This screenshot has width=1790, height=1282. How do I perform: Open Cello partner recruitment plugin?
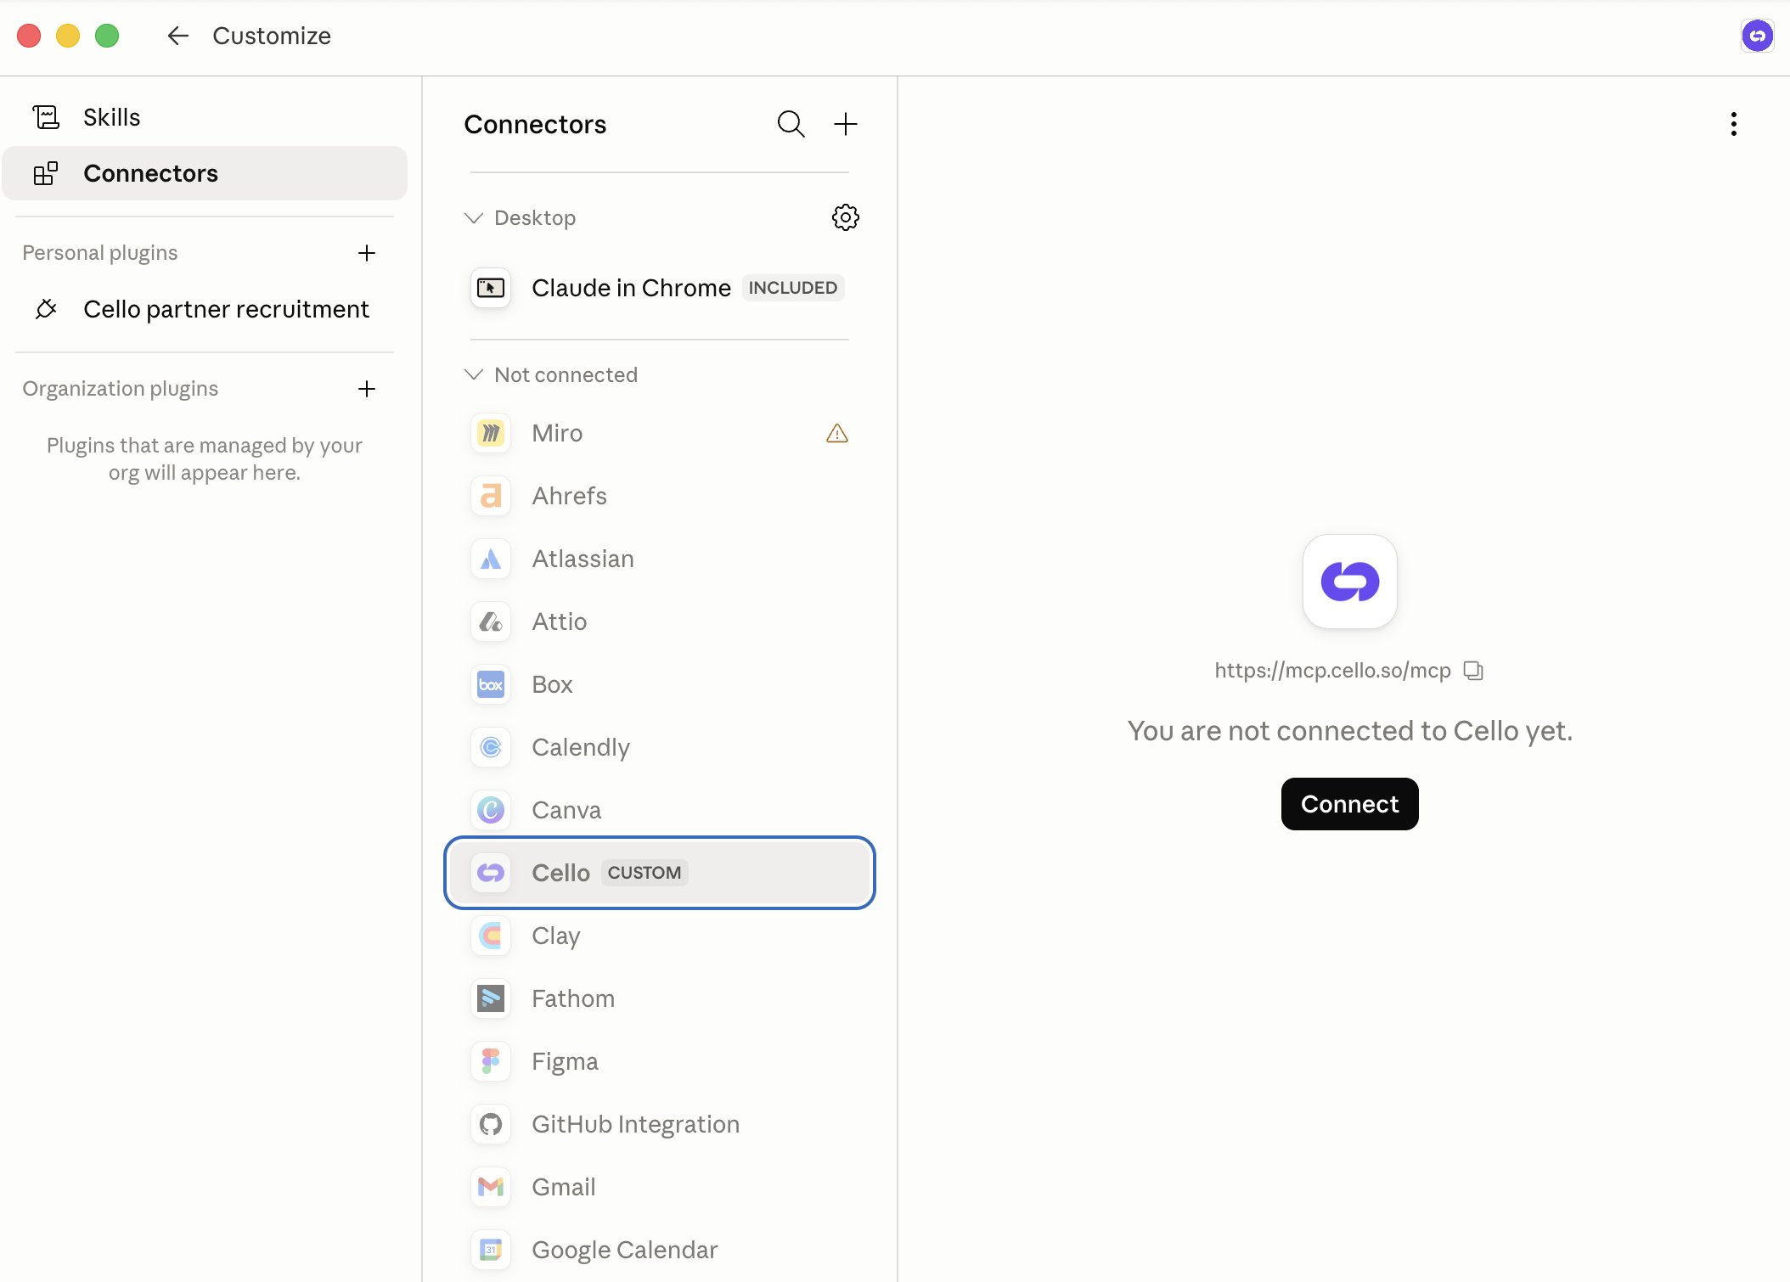[205, 309]
